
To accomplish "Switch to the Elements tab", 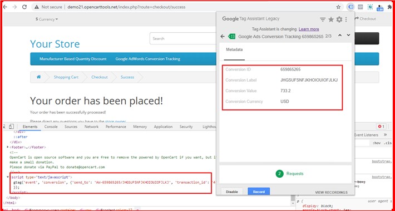I will [30, 127].
